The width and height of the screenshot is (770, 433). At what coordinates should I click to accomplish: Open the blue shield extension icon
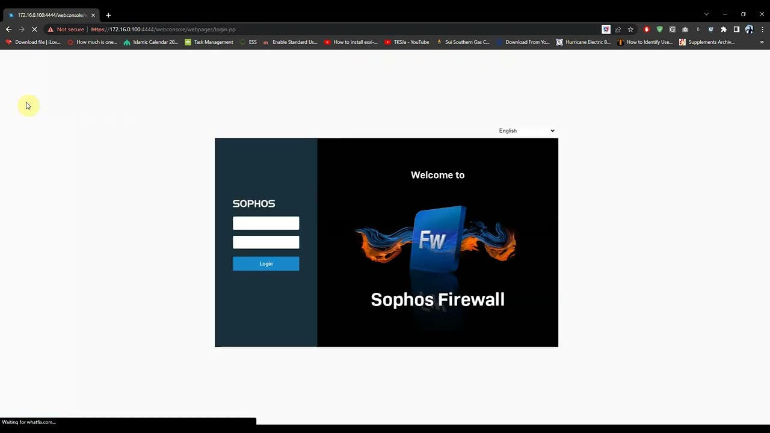[606, 29]
